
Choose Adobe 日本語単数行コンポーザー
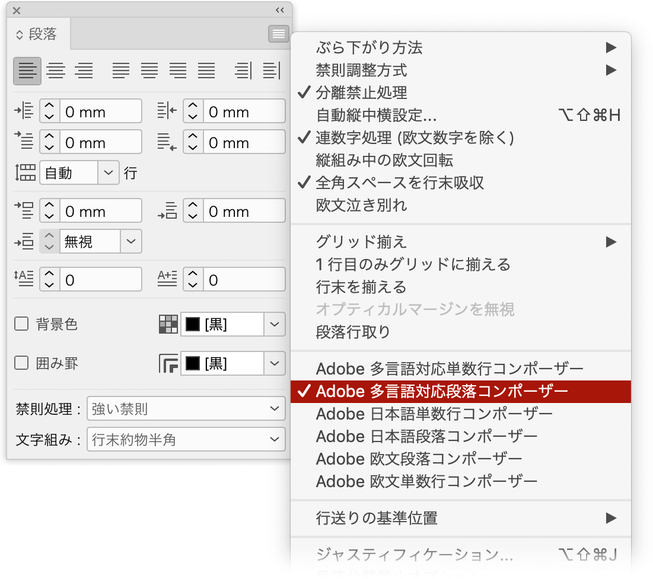(461, 414)
